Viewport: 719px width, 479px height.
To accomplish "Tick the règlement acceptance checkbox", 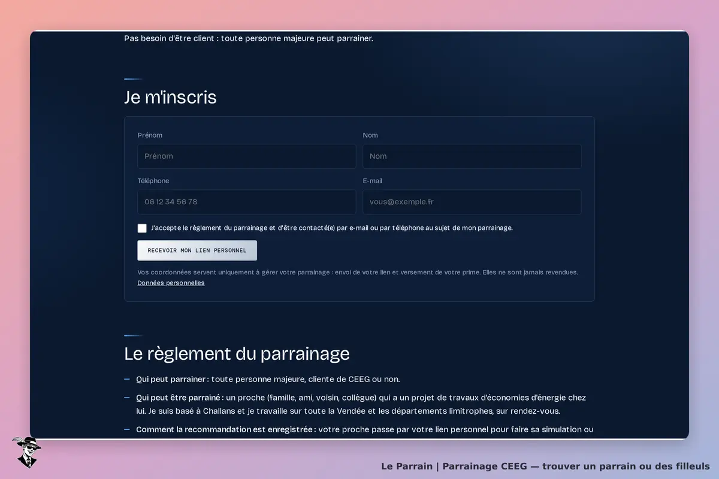I will 142,228.
